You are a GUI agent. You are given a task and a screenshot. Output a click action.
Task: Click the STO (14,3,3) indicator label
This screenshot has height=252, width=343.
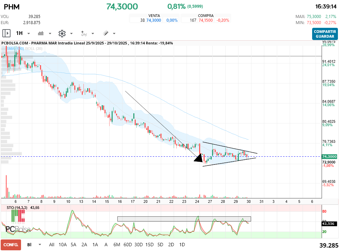pyautogui.click(x=15, y=207)
